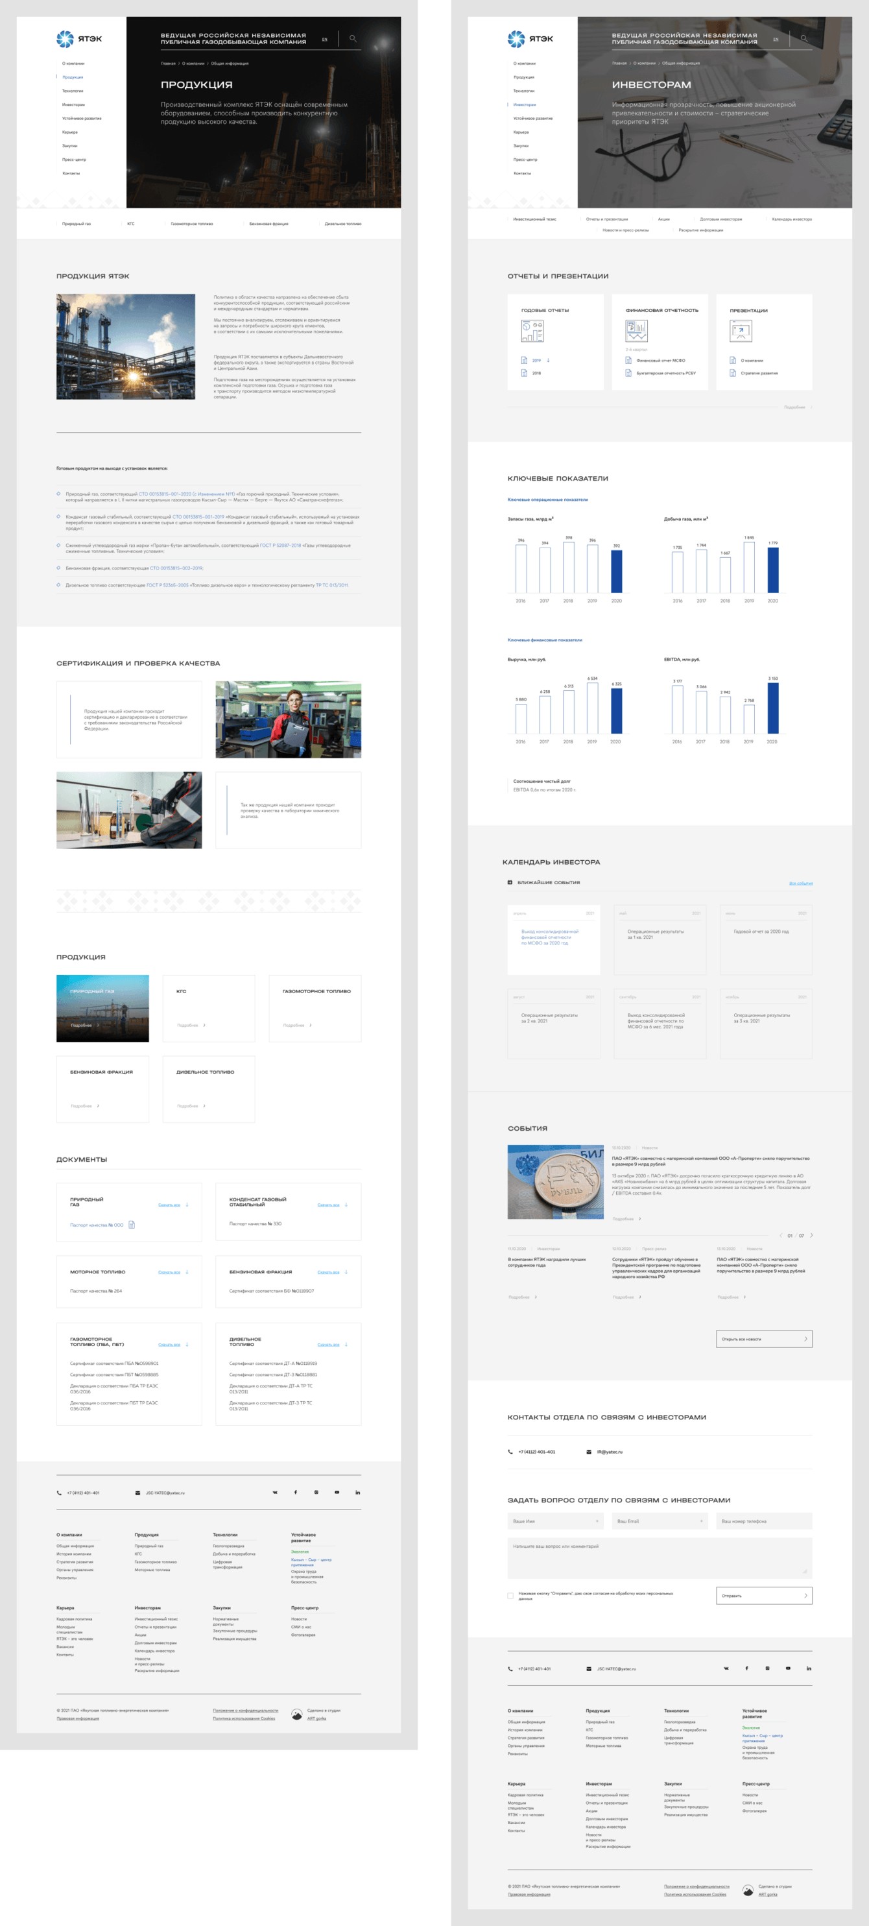Click the question or comment text area
The height and width of the screenshot is (1926, 869).
[660, 1558]
